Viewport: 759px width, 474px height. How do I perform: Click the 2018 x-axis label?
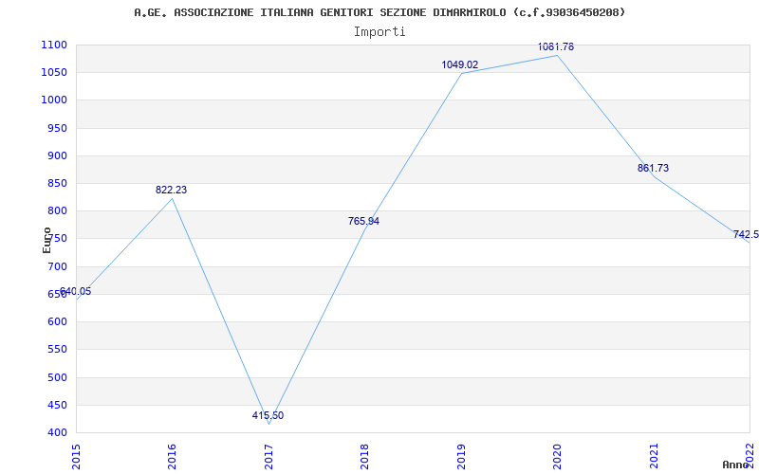coord(364,457)
